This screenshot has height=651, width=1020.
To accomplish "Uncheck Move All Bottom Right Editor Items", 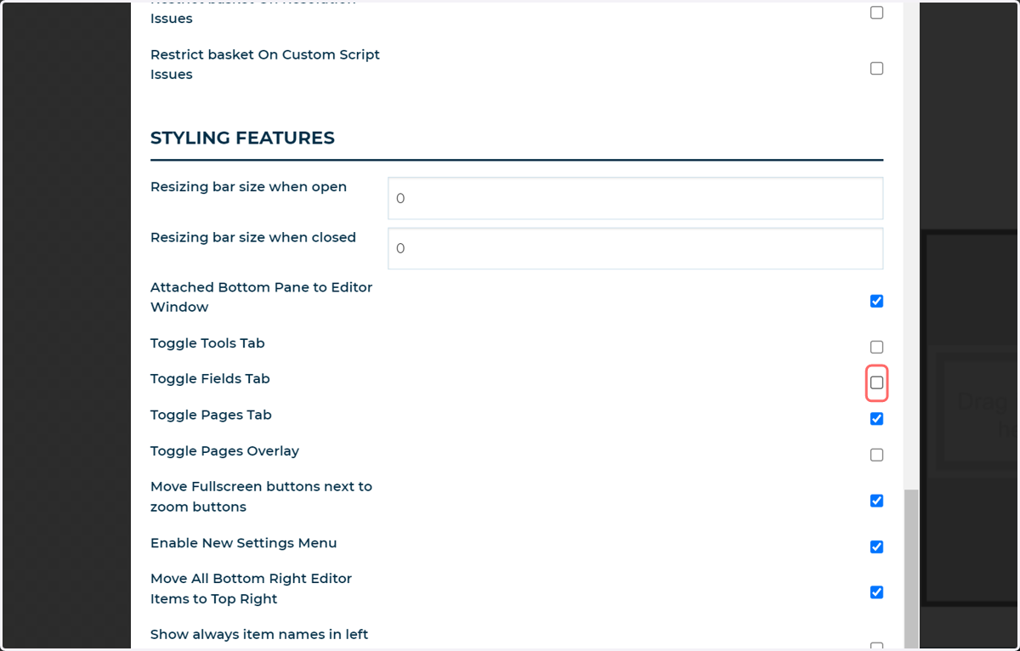I will 876,592.
